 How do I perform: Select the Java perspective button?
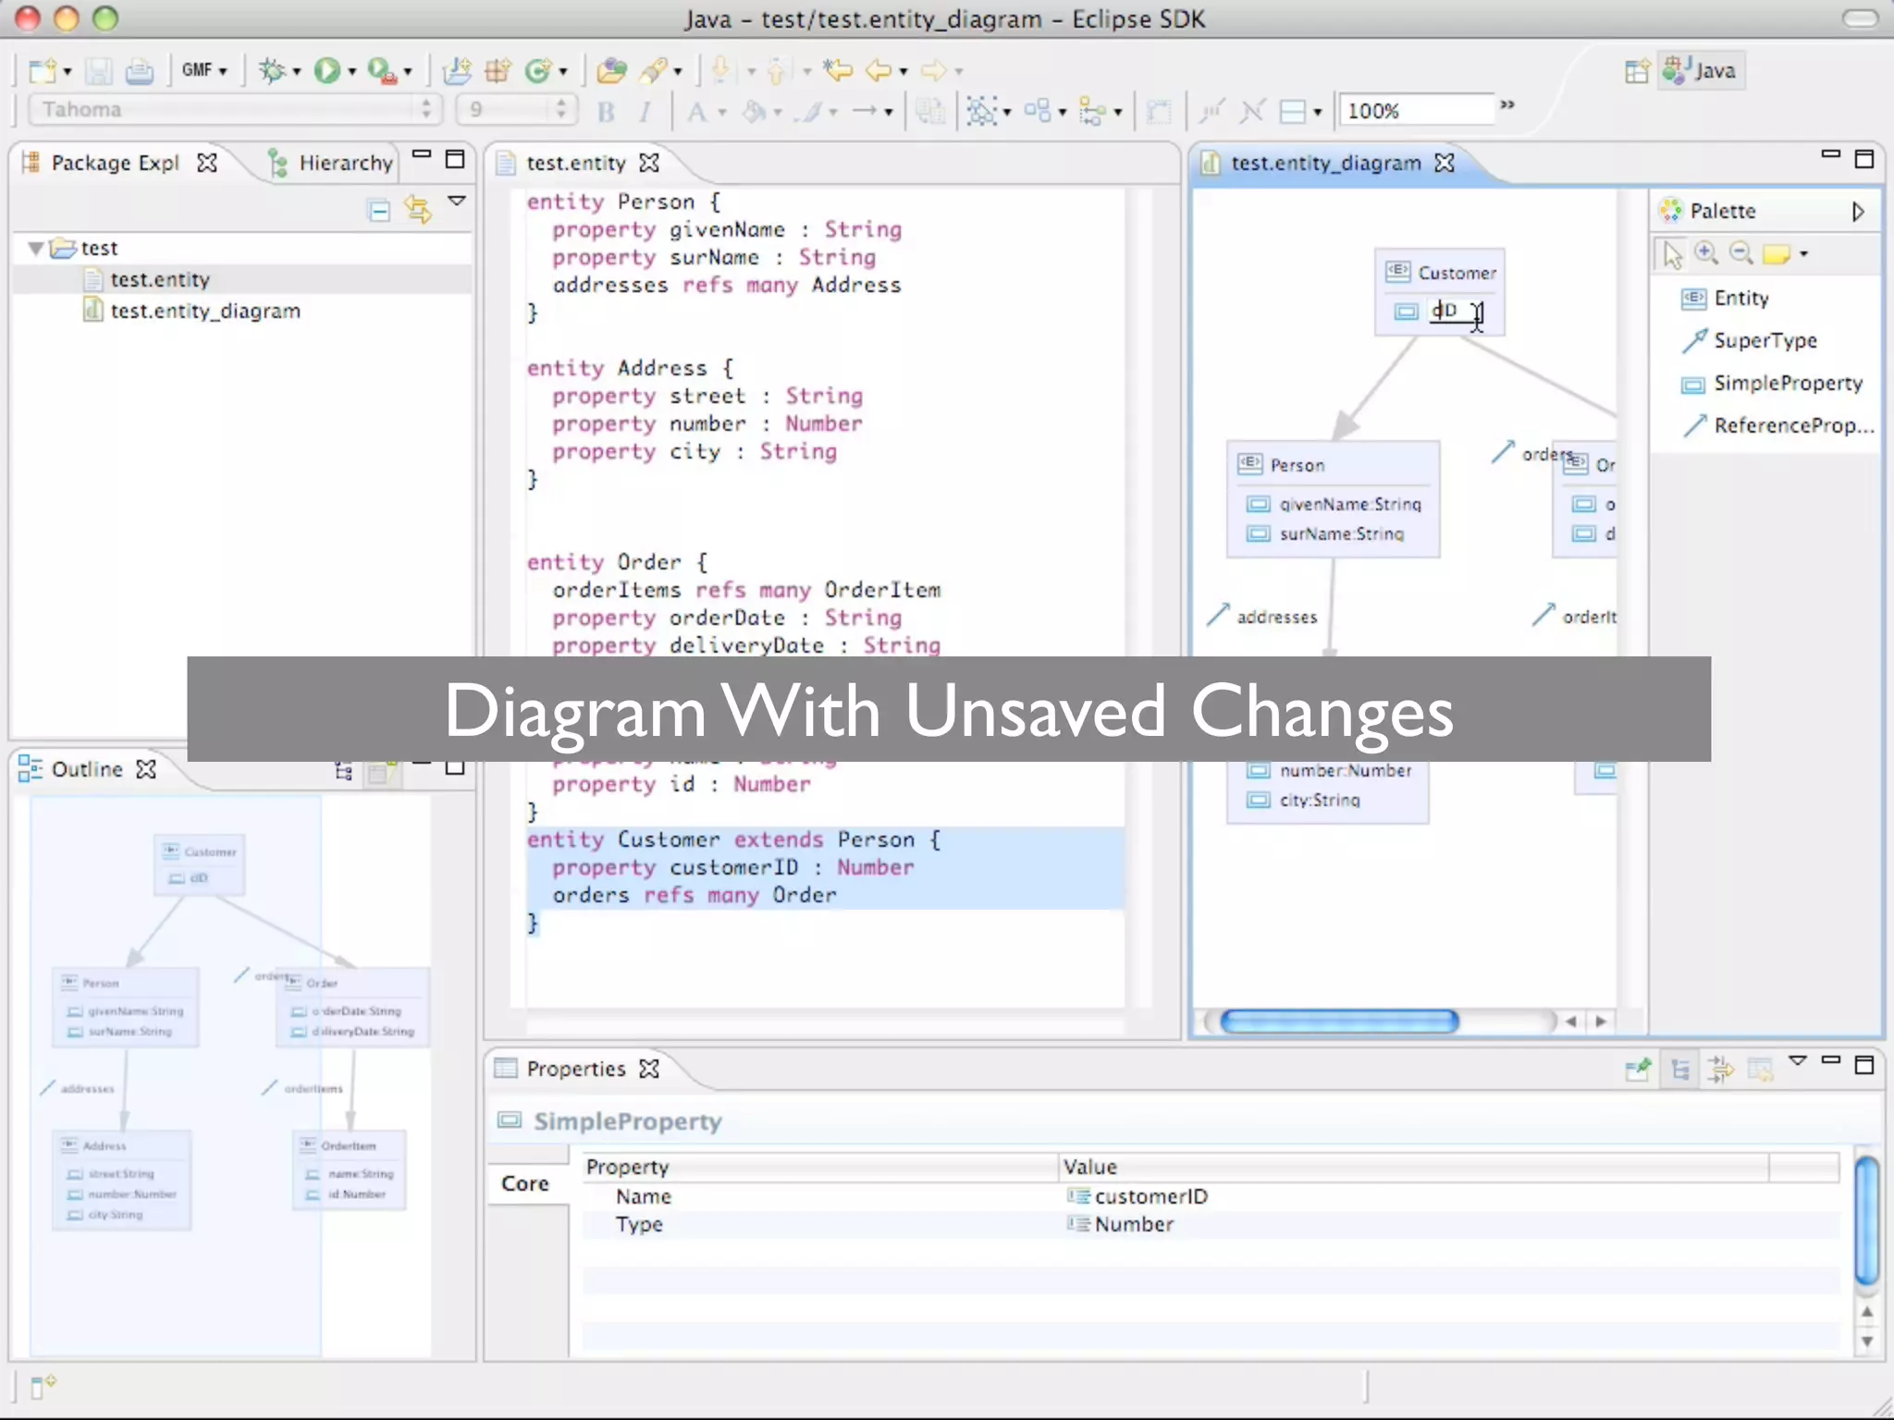[x=1700, y=71]
